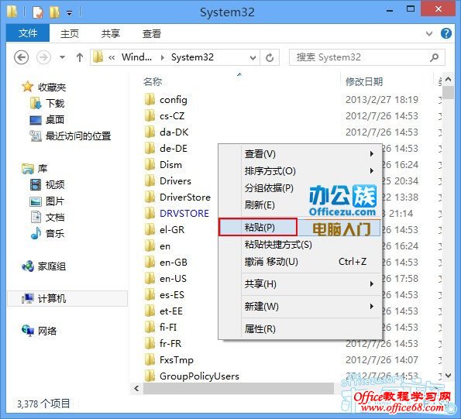The image size is (461, 419).
Task: Select 家庭组 in navigation pane
Action: (43, 266)
